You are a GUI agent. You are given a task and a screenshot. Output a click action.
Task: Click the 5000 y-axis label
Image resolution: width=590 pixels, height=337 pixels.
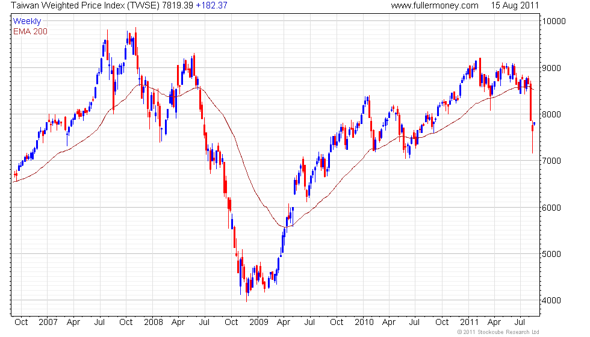[x=551, y=254]
